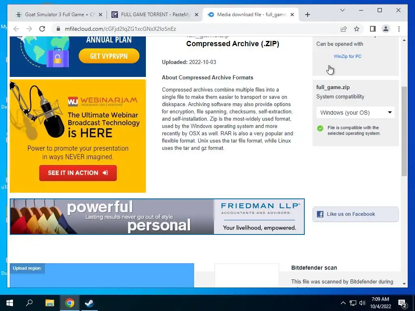Screen dimensions: 415x311
Task: Open the volume control tray icon
Action: click(362, 303)
